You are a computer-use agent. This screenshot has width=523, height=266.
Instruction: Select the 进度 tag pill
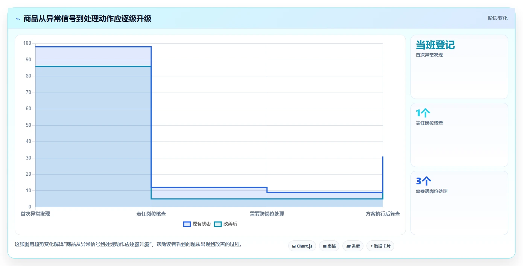pyautogui.click(x=353, y=246)
